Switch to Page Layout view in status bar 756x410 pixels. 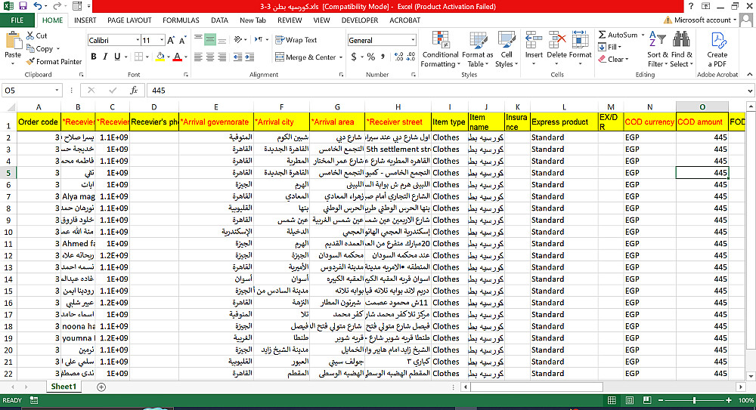click(x=629, y=400)
